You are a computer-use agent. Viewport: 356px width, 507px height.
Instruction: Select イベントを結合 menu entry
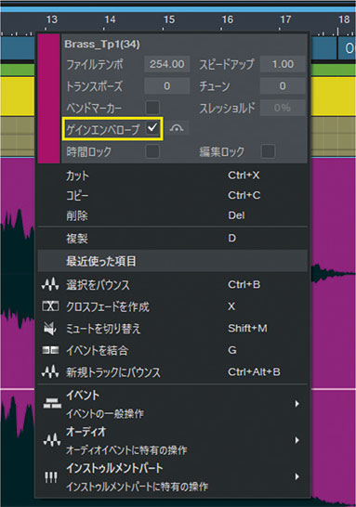point(173,350)
